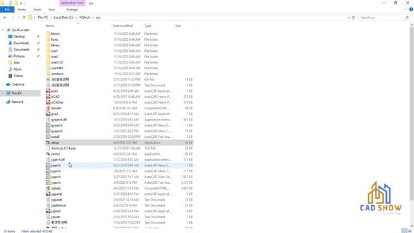Click the file list vertical scrollbar
414x233 pixels.
pyautogui.click(x=411, y=114)
